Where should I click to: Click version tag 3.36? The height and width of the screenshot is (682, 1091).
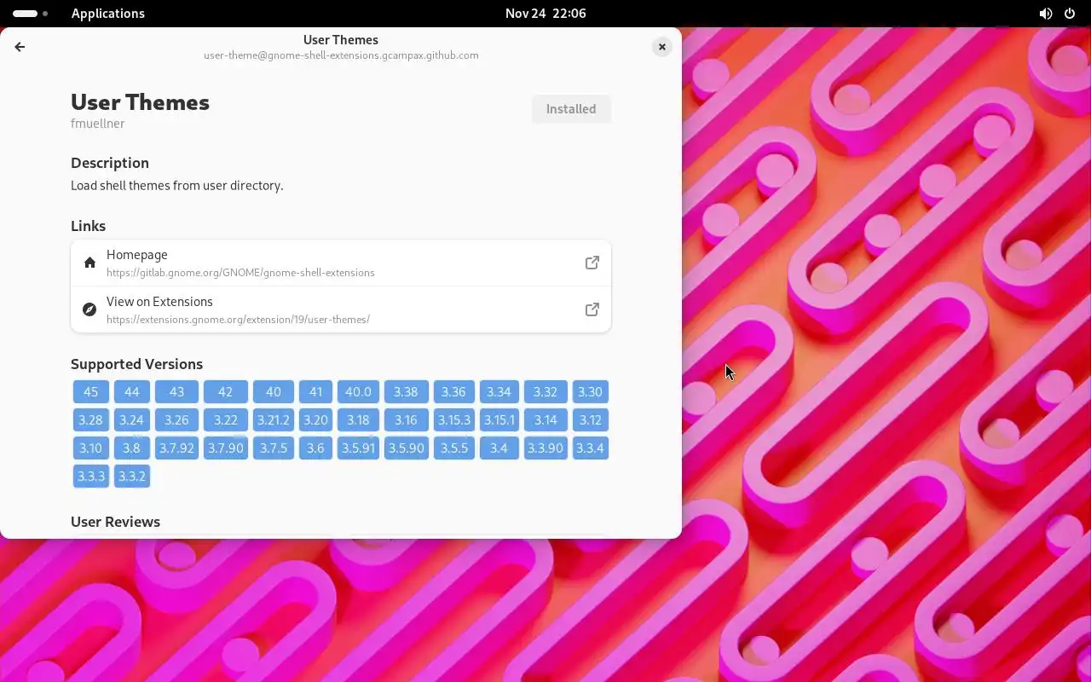(453, 392)
